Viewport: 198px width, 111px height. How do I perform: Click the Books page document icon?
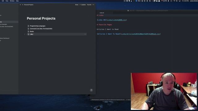[28, 31]
